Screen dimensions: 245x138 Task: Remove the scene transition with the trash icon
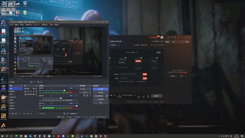tap(87, 96)
